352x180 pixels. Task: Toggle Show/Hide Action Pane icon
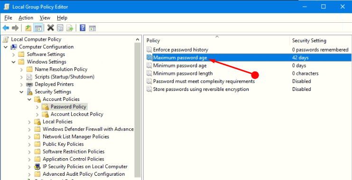(x=93, y=28)
